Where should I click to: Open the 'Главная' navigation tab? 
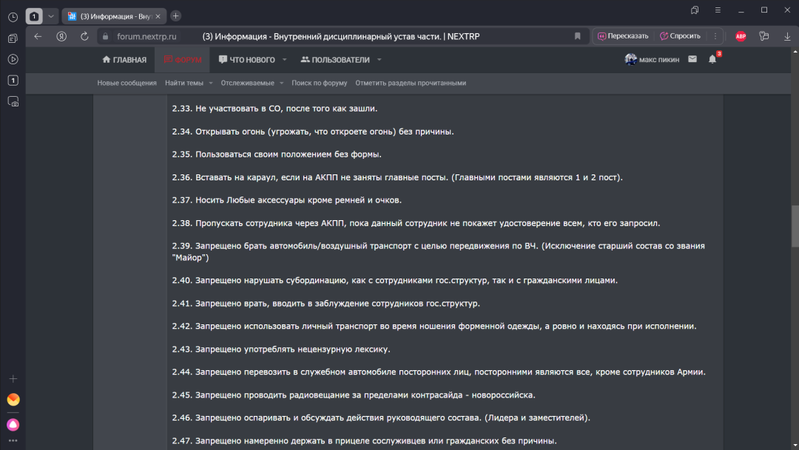coord(124,60)
